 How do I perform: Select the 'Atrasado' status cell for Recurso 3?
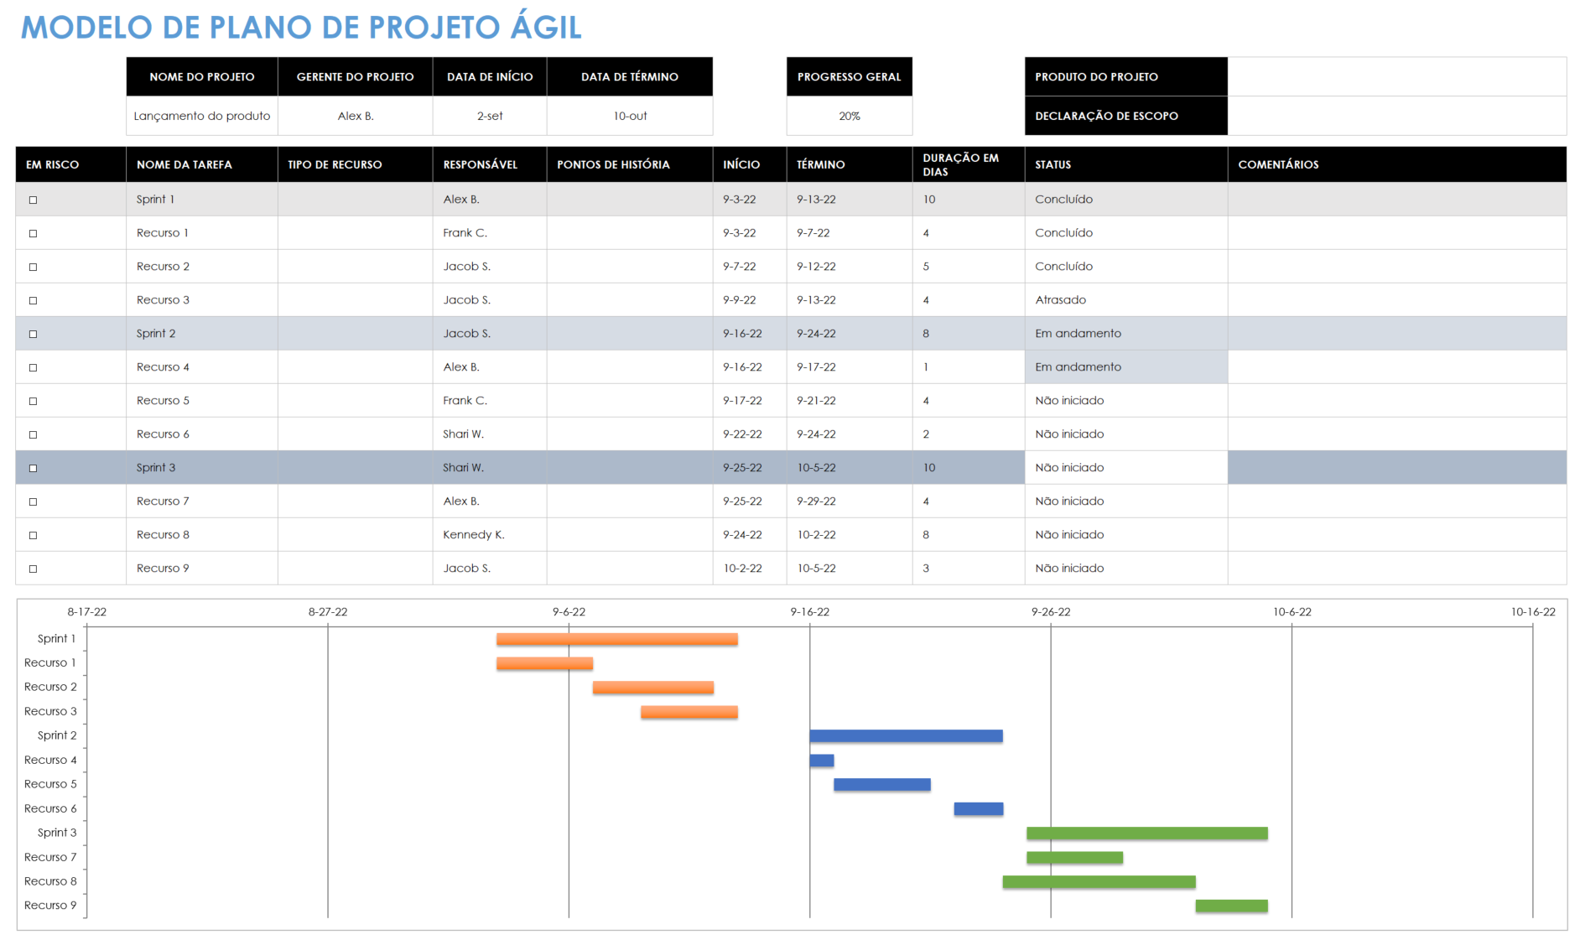click(1126, 300)
